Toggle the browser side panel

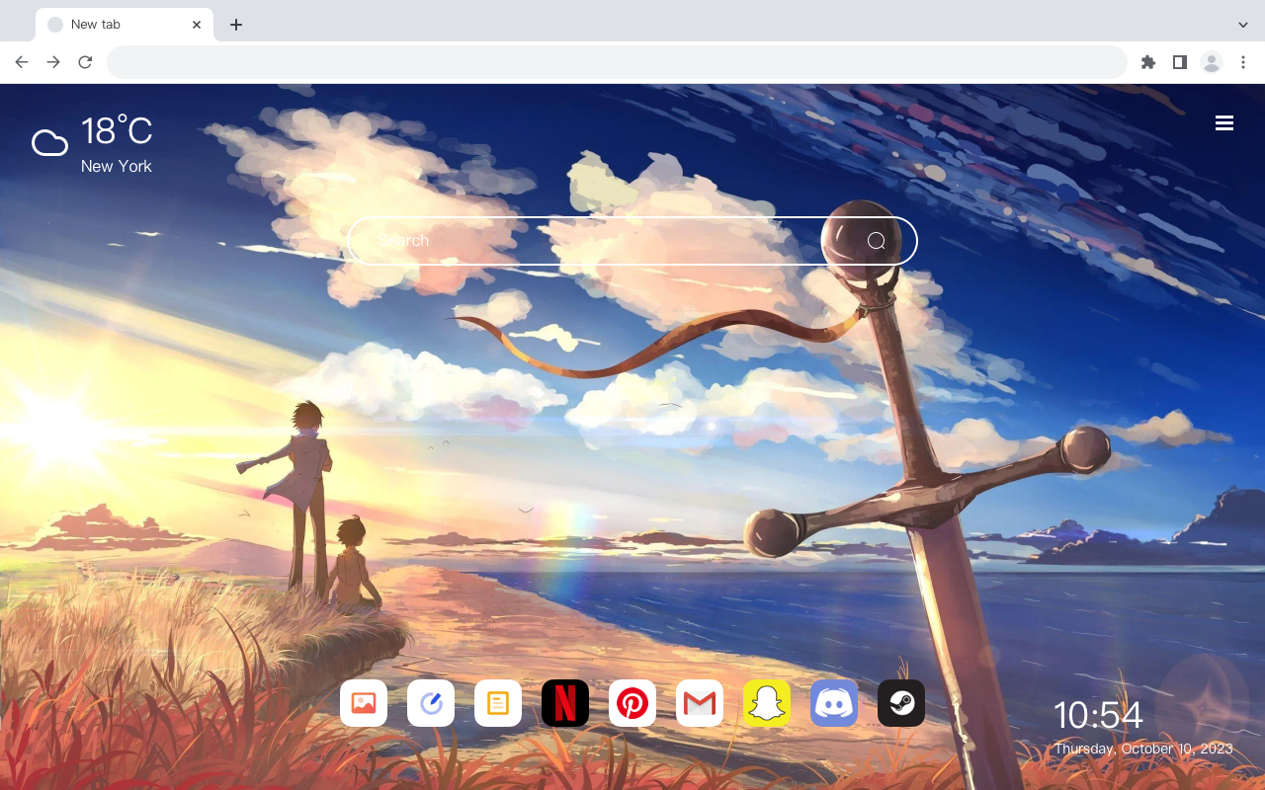point(1179,62)
